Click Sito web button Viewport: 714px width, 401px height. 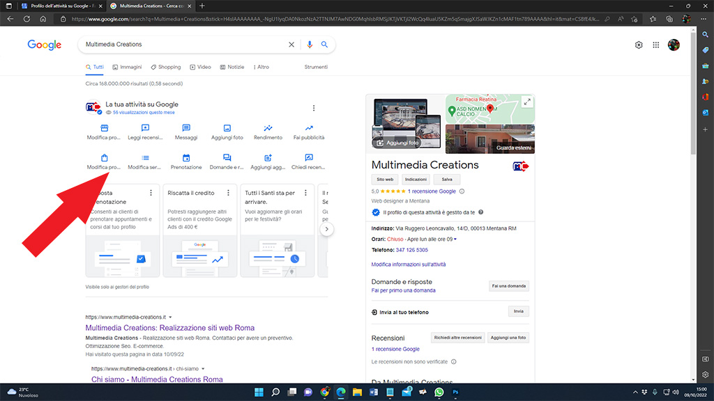385,180
